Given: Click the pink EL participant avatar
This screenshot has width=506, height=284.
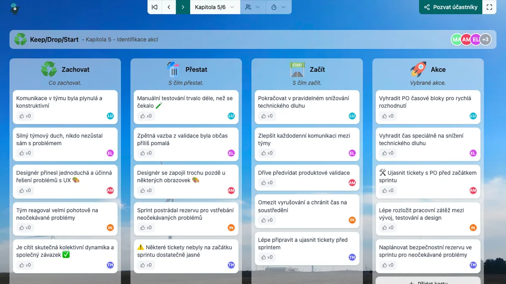Looking at the screenshot, I should (476, 40).
